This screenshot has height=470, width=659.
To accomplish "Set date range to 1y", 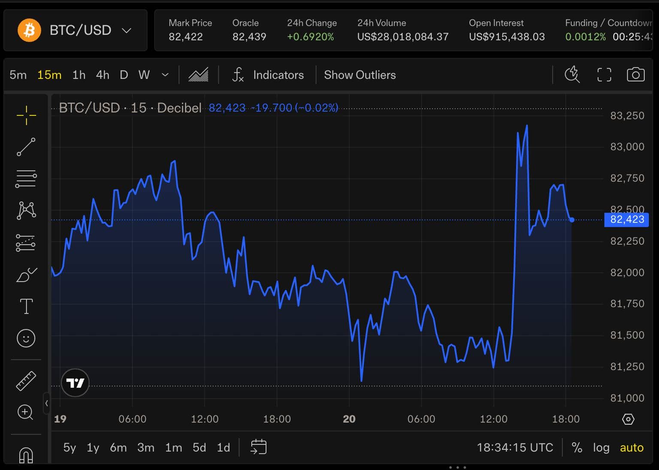I will 93,447.
